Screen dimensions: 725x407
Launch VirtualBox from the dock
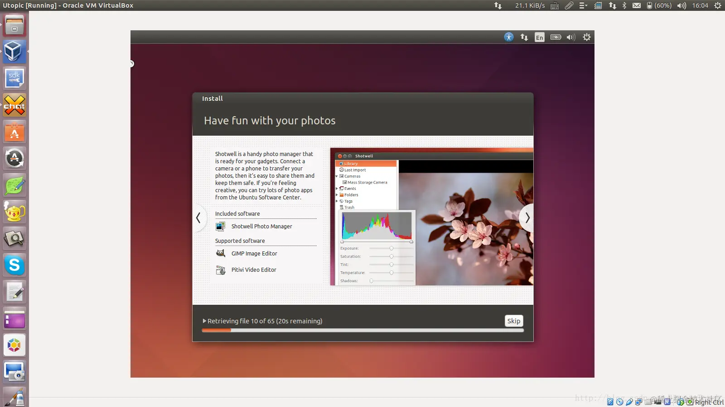pos(14,52)
